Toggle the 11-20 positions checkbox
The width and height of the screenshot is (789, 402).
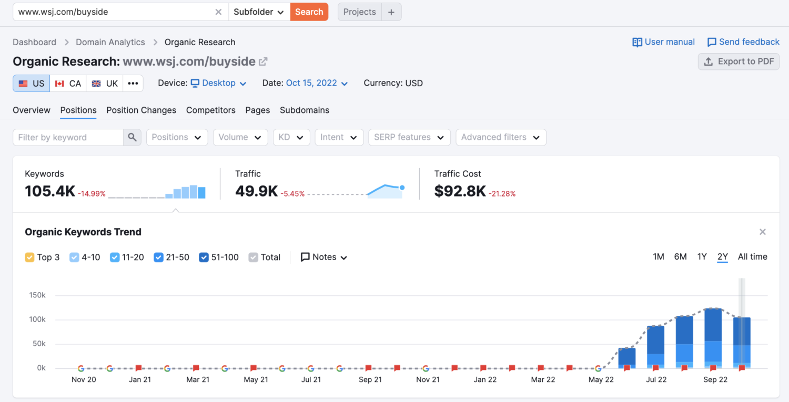[x=115, y=257]
